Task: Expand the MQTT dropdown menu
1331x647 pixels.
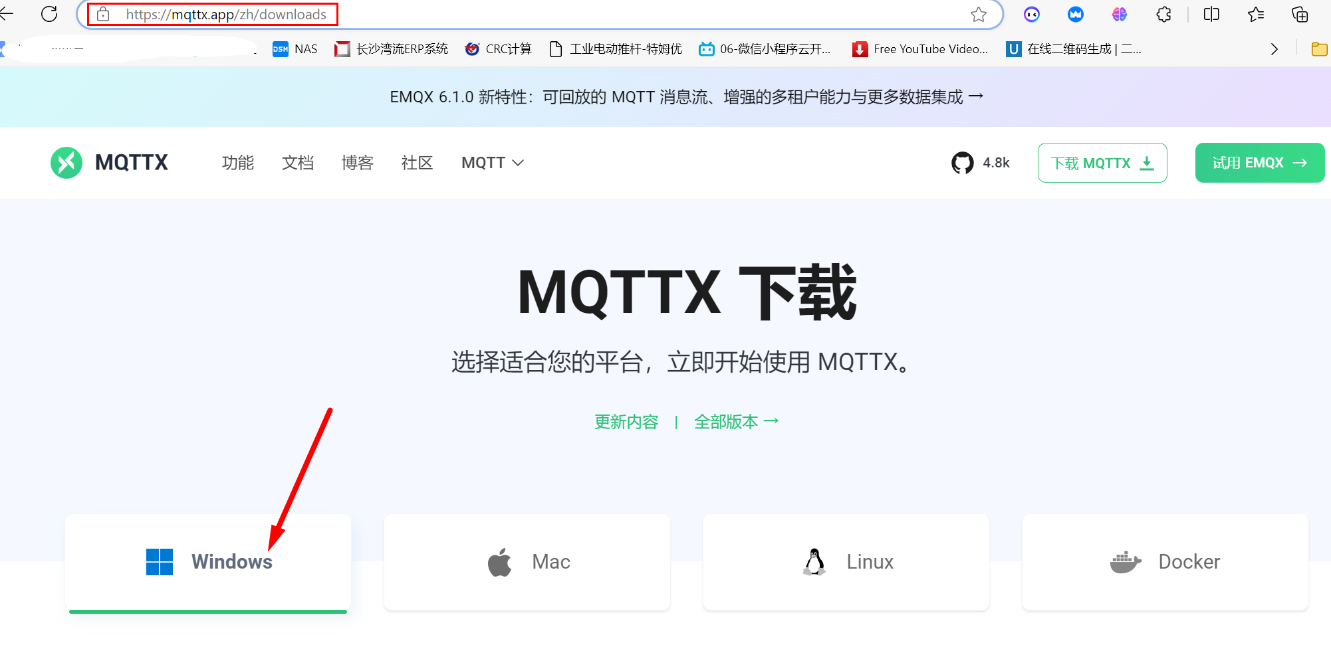Action: point(493,163)
